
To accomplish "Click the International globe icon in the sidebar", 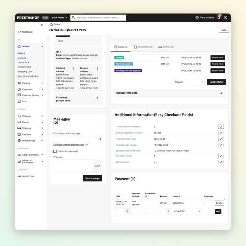I will 19,141.
